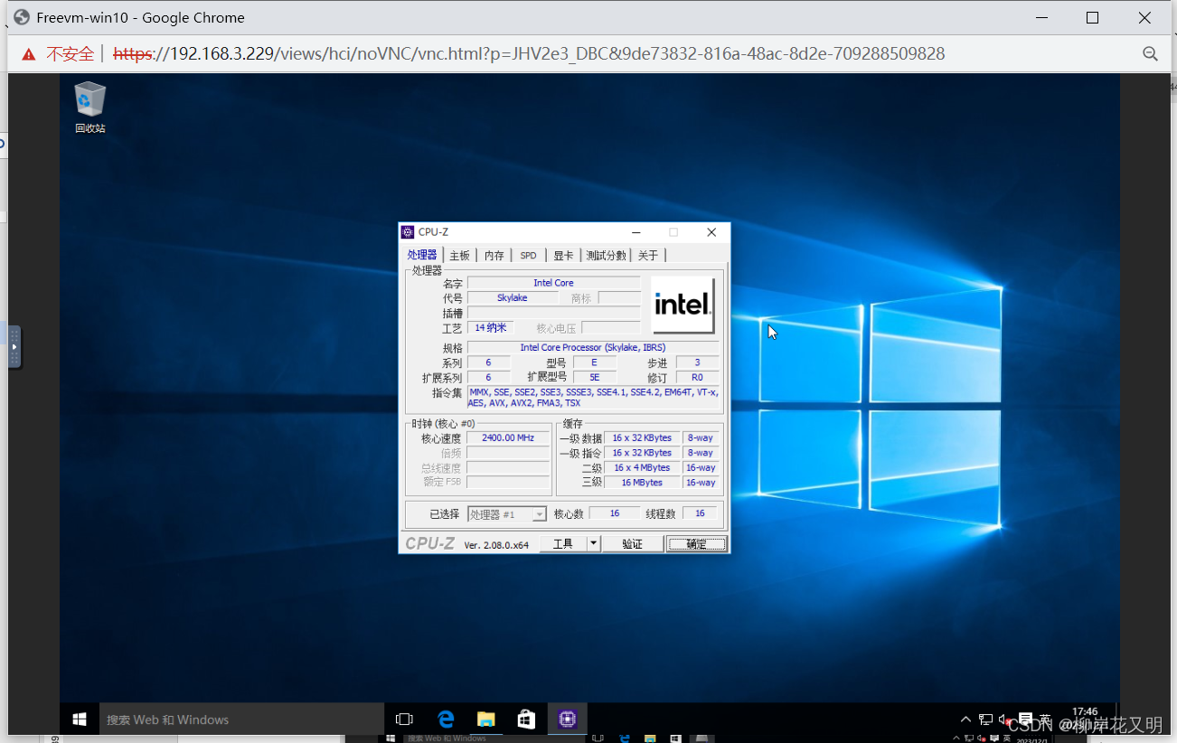The width and height of the screenshot is (1177, 743).
Task: Click the browser address bar URL
Action: (529, 53)
